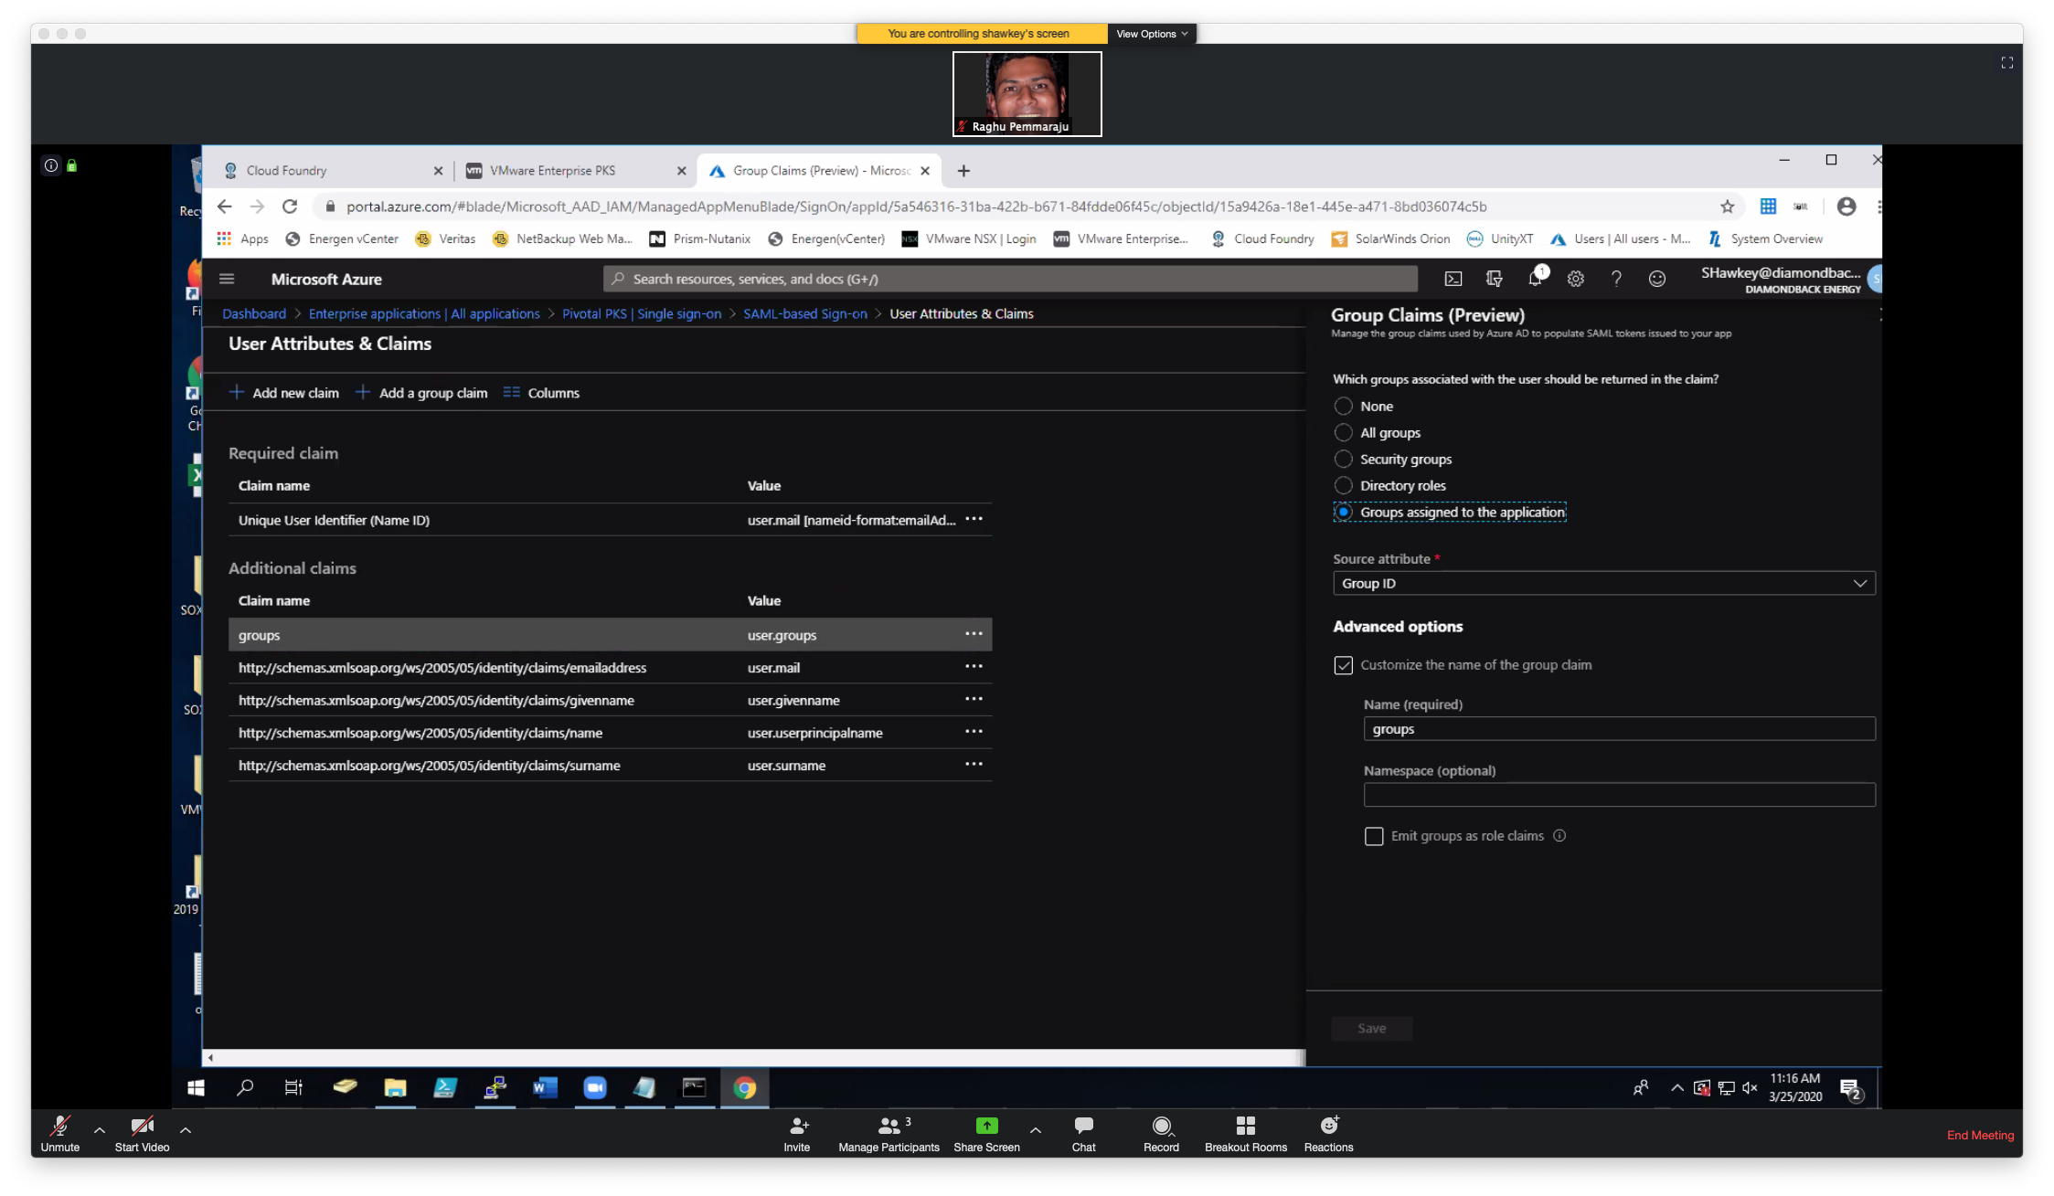
Task: Switch to Cloud Foundry browser tab
Action: tap(331, 171)
